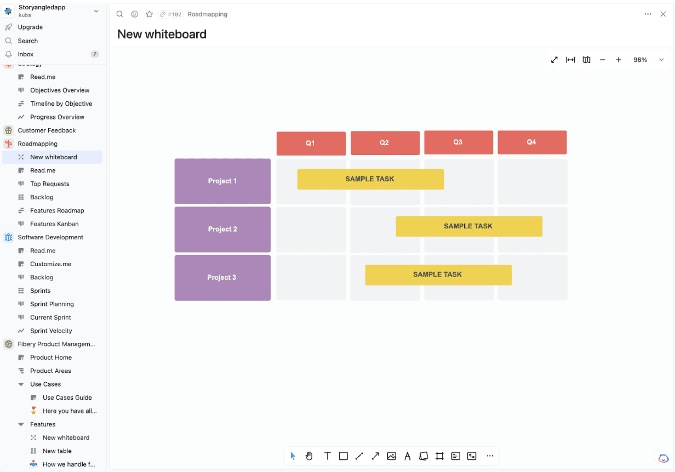Click the zoom in plus button
675x472 pixels.
pos(619,60)
